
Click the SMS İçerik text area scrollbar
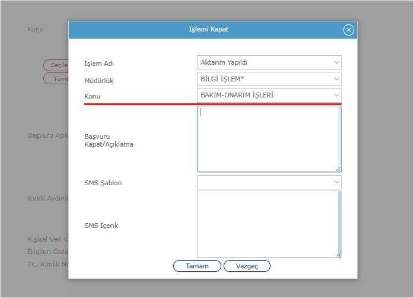click(339, 223)
